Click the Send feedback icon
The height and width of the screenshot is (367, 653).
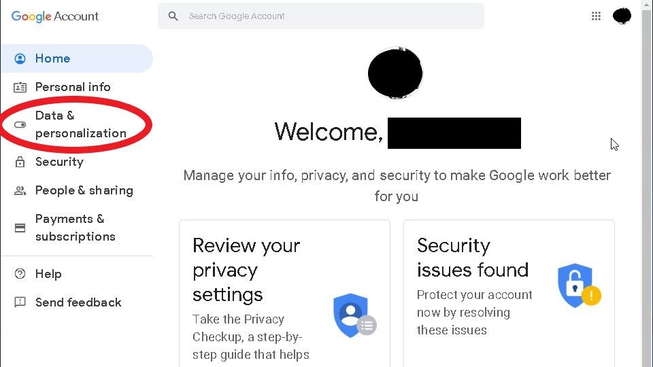[x=20, y=302]
